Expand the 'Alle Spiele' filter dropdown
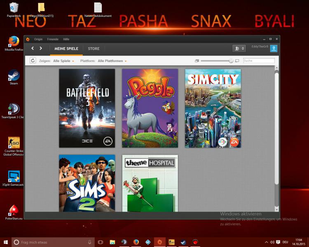Image resolution: width=309 pixels, height=247 pixels. [x=63, y=61]
